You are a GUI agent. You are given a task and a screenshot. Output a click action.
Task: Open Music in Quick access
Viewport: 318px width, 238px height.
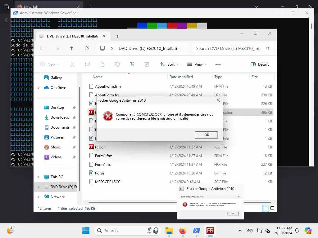55,147
